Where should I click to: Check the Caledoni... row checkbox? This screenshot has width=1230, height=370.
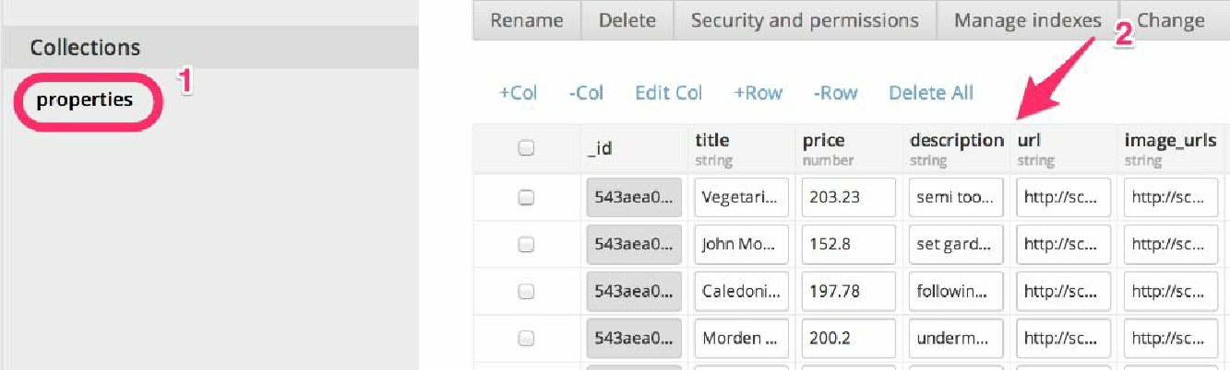tap(526, 291)
